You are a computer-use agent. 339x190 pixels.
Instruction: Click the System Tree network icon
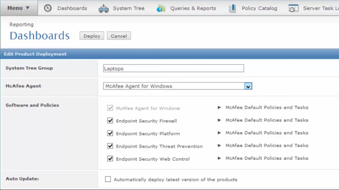pos(104,8)
